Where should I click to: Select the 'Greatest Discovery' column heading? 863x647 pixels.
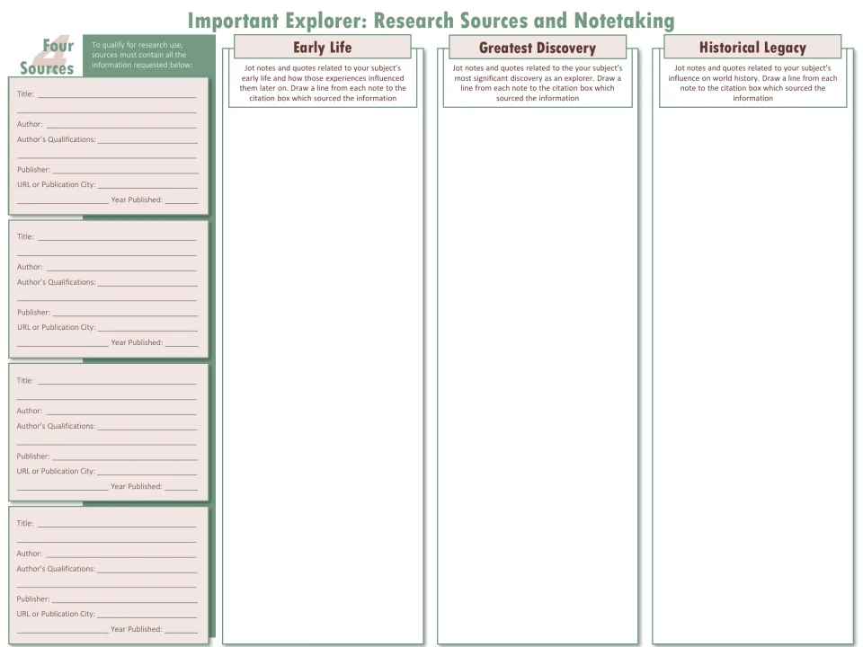click(x=538, y=48)
